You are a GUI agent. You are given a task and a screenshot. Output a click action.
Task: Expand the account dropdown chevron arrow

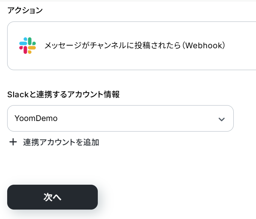222,119
